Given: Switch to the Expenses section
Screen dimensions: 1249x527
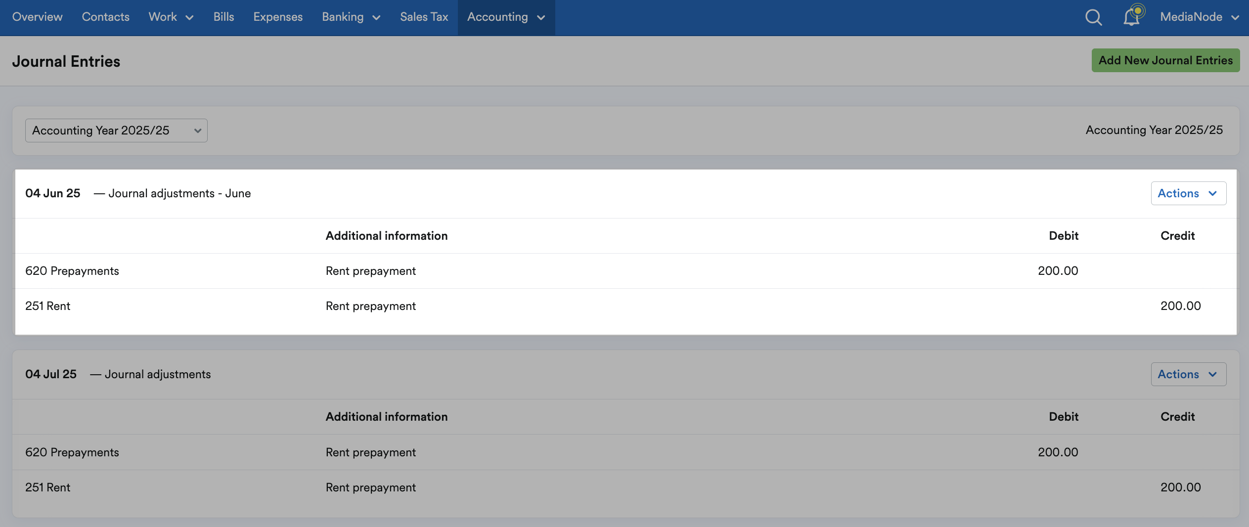Looking at the screenshot, I should coord(278,17).
